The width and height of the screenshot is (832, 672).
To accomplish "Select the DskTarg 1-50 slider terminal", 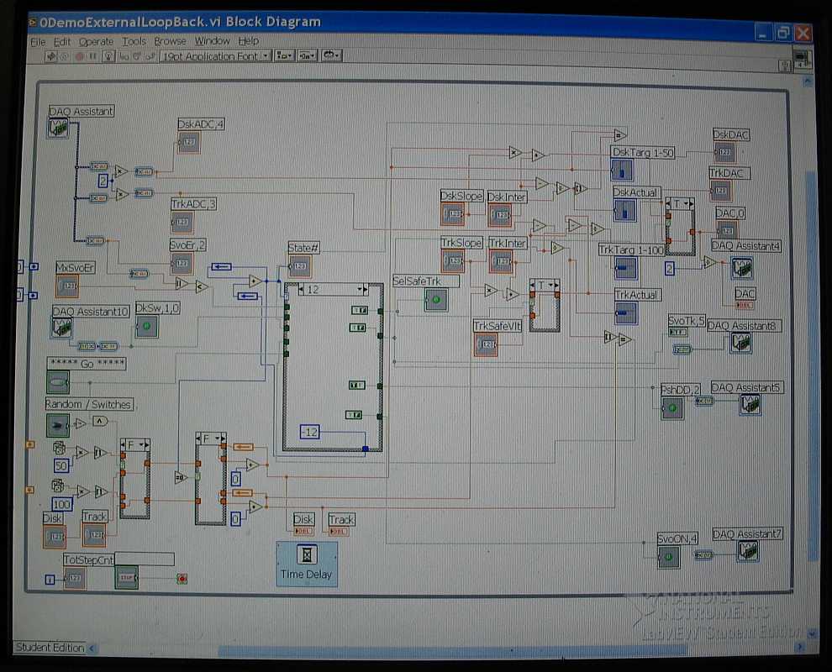I will pos(623,171).
